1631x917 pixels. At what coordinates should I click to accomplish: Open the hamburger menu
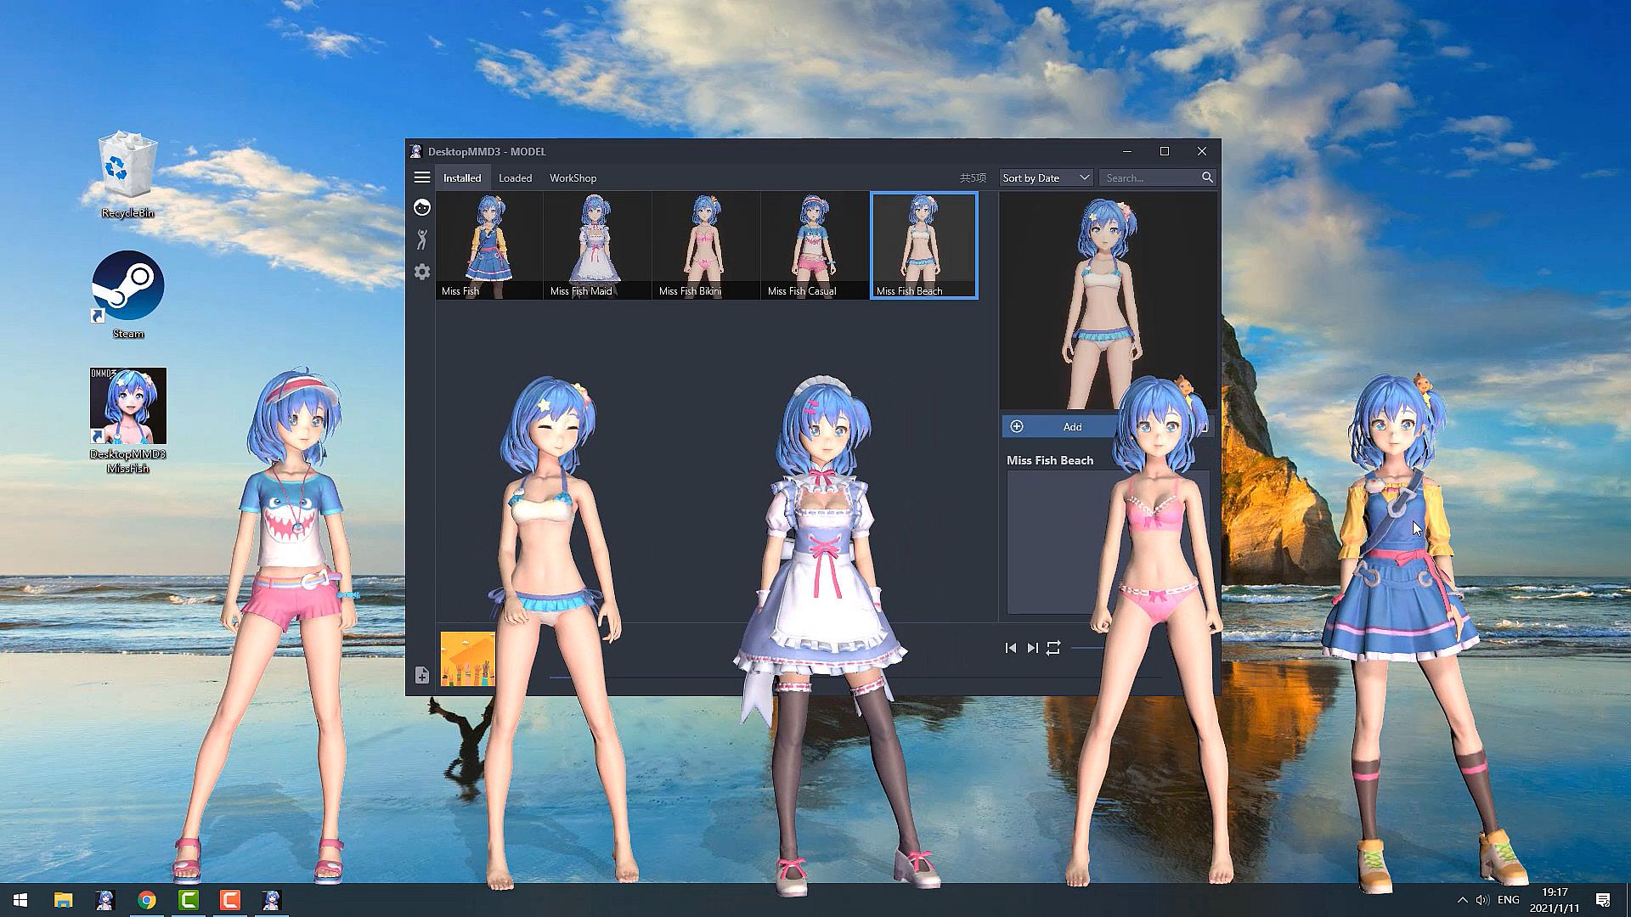pyautogui.click(x=421, y=177)
